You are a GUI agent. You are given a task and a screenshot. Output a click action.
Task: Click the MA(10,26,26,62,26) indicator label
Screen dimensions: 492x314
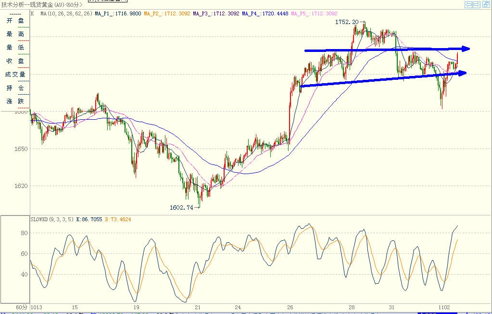point(66,13)
